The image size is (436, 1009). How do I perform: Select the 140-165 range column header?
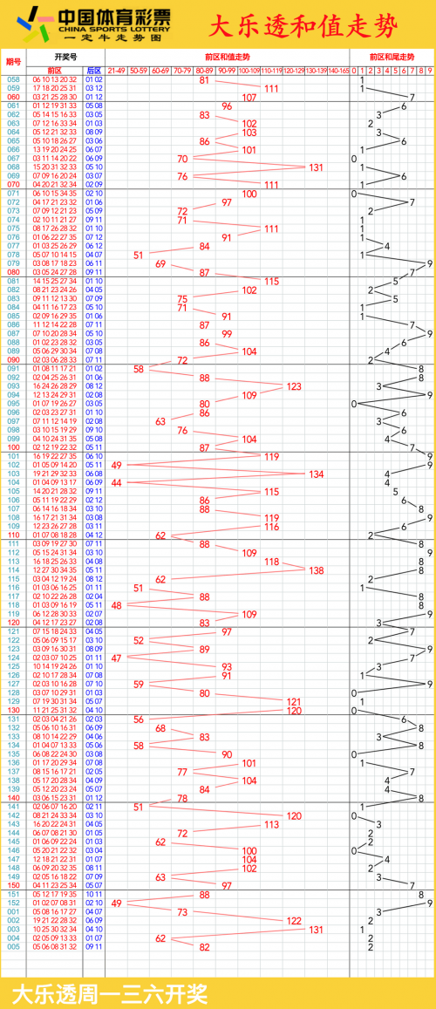click(x=338, y=70)
